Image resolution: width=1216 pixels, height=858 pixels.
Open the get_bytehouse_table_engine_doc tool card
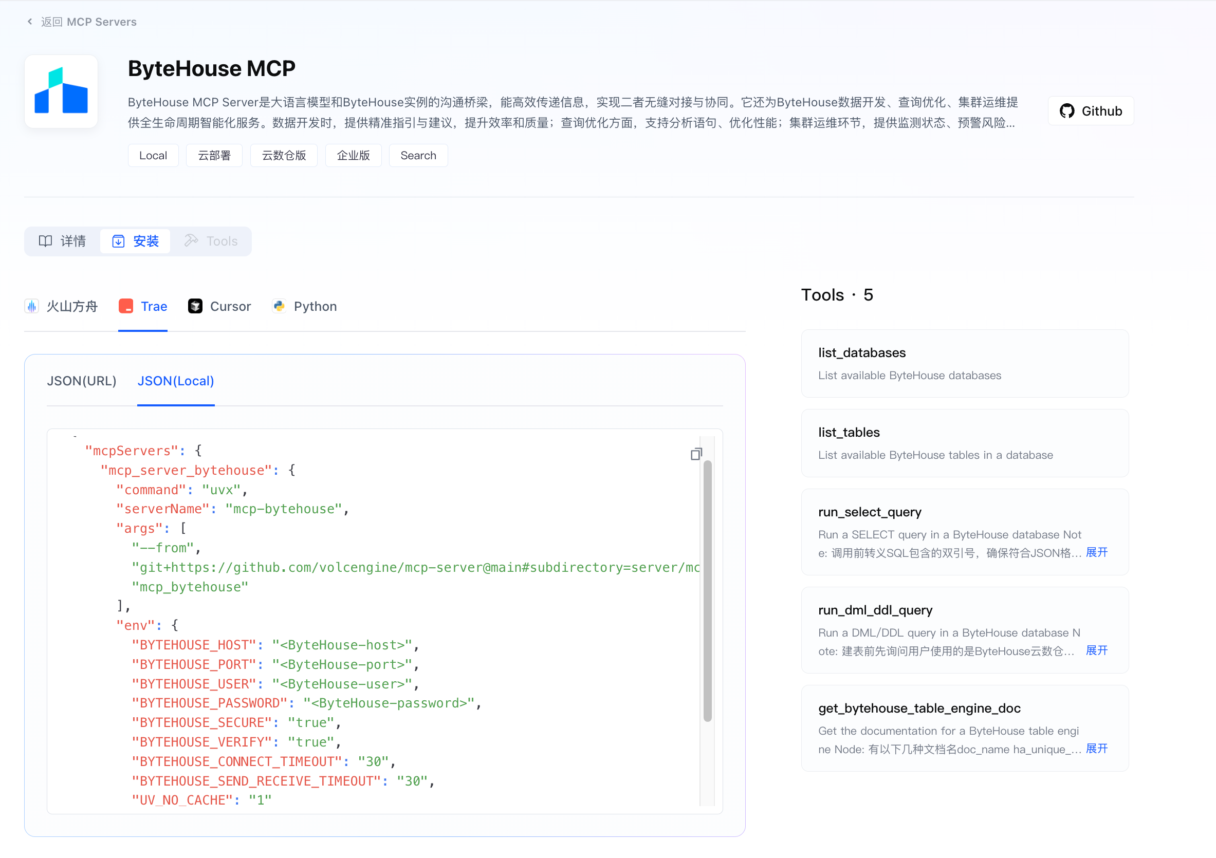coord(965,728)
